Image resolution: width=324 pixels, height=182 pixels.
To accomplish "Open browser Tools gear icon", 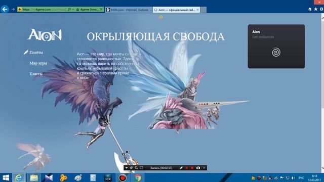I will coord(321,9).
